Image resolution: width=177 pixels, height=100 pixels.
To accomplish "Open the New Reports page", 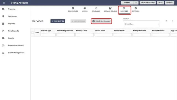I will [x=14, y=31].
